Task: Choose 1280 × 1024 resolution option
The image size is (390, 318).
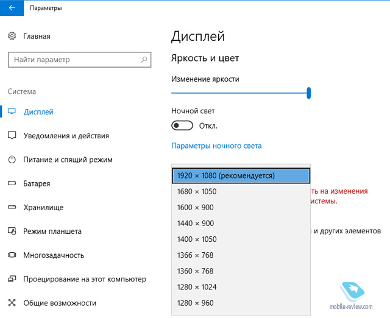Action: click(x=241, y=287)
